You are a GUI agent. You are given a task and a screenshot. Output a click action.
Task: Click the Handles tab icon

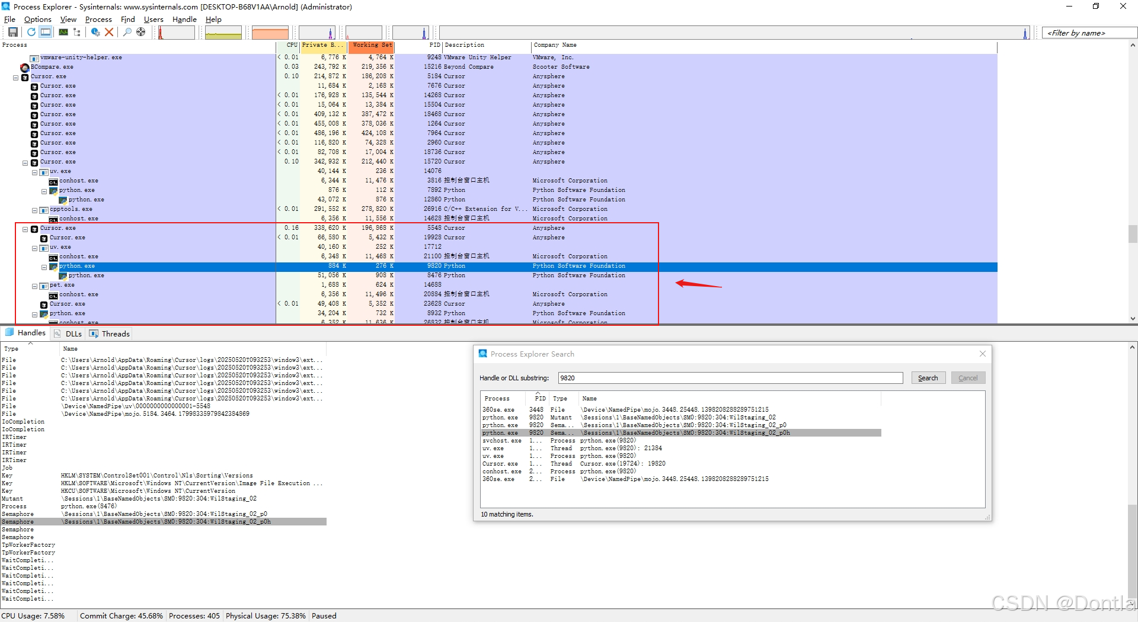(9, 333)
